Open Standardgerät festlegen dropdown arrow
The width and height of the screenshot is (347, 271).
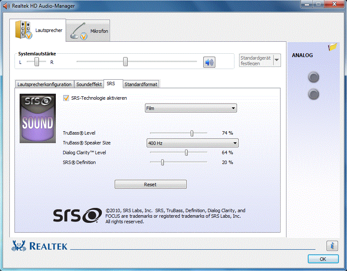[277, 60]
